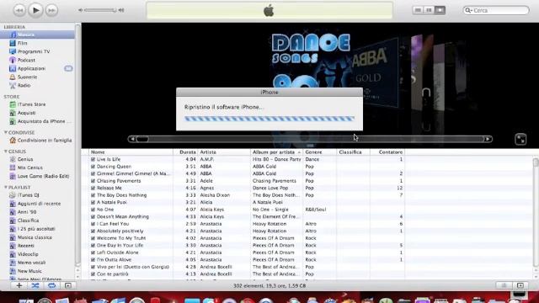539x303 pixels.
Task: Uncheck the Dancing Queen song
Action: tap(93, 167)
